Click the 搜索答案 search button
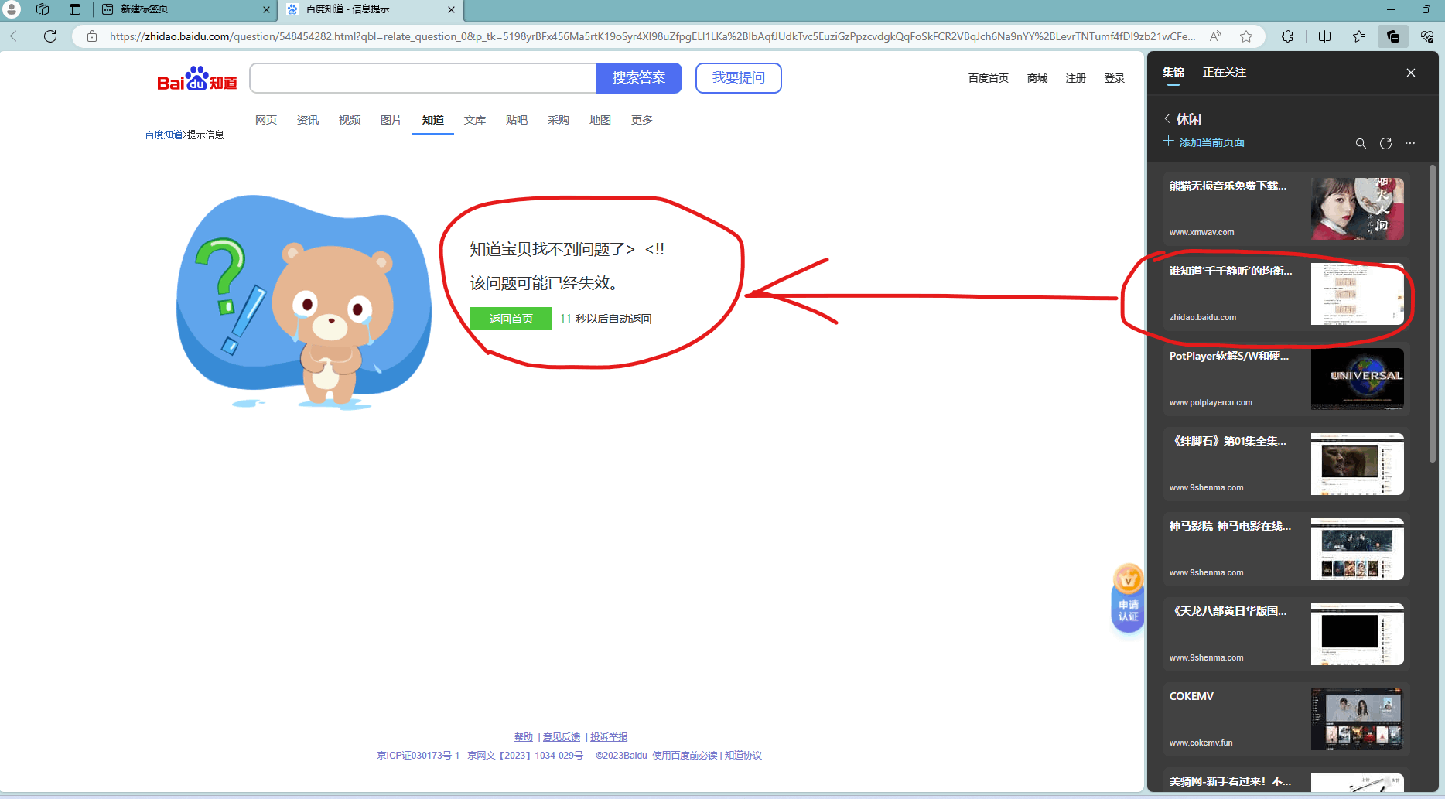Image resolution: width=1445 pixels, height=799 pixels. pos(639,78)
